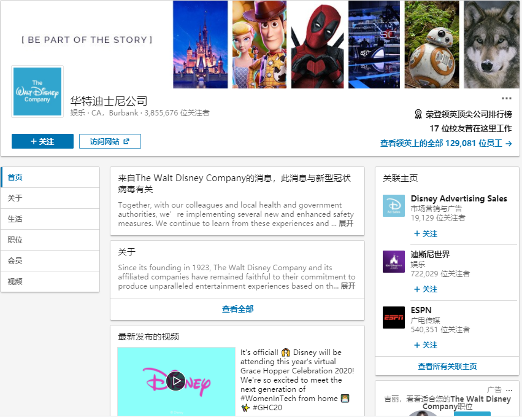The image size is (522, 417).
Task: Click '3,855,676 位关注者' follower count
Action: [x=177, y=113]
